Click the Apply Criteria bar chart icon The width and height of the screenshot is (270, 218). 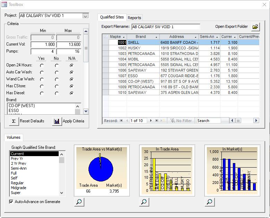(x=57, y=121)
